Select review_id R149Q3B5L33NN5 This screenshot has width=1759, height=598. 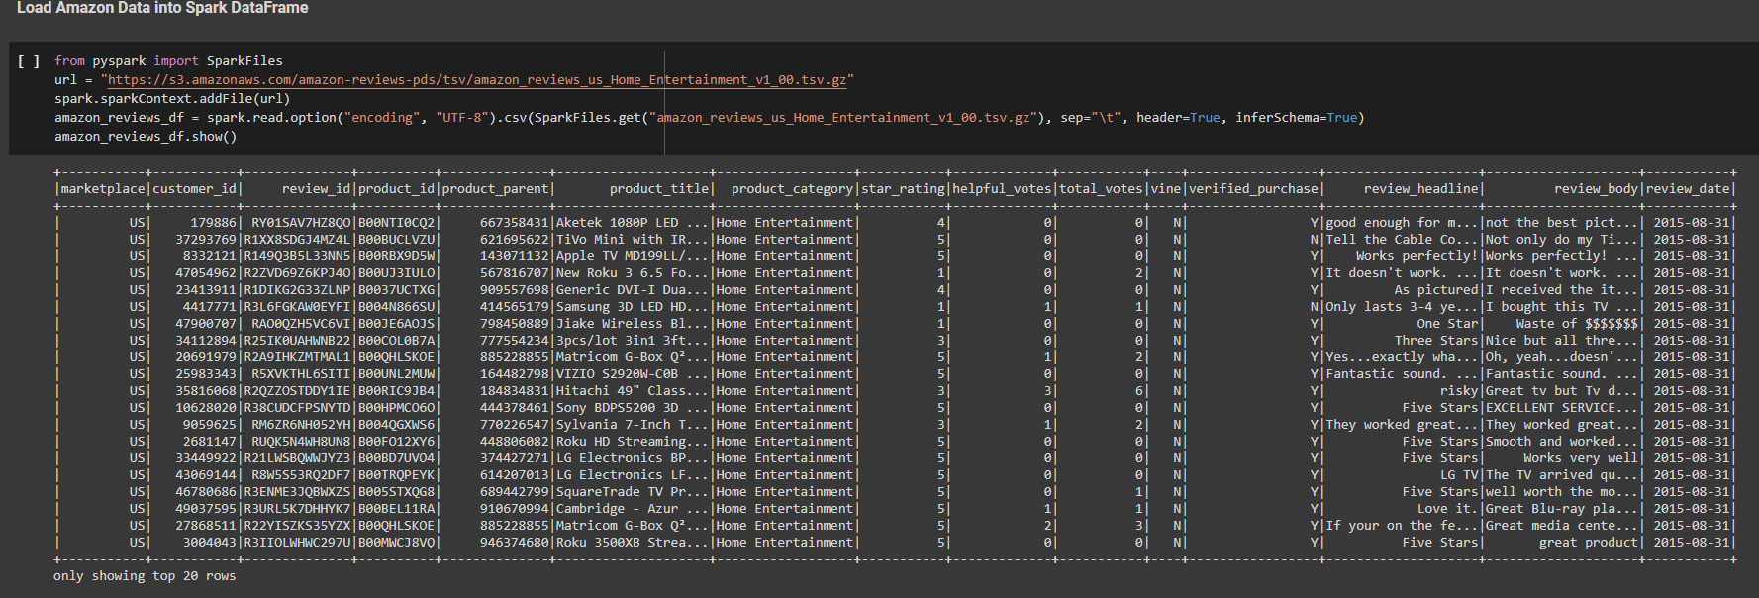(297, 256)
